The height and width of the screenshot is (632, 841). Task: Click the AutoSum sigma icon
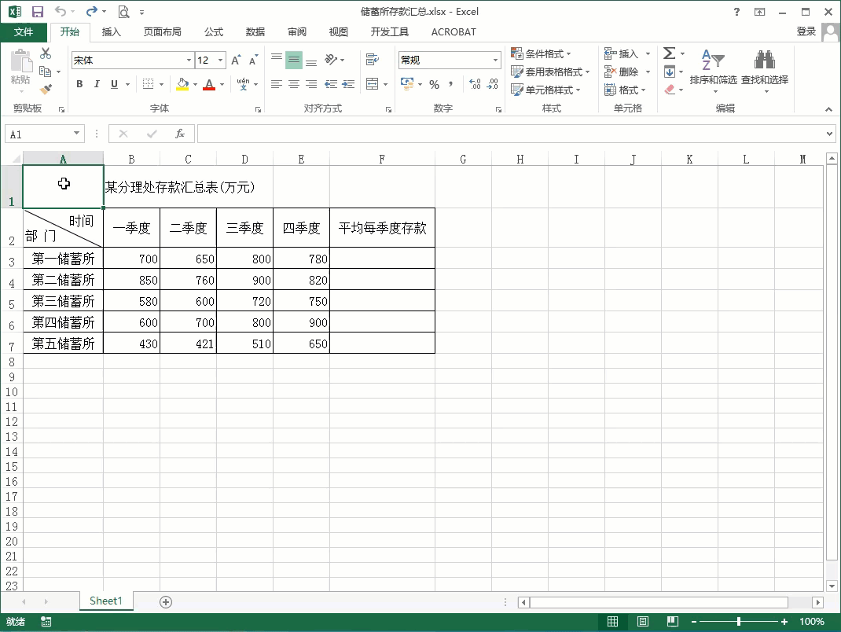[x=669, y=53]
